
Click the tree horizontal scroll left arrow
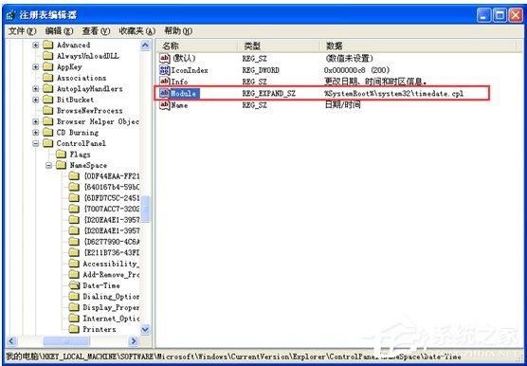pyautogui.click(x=11, y=341)
